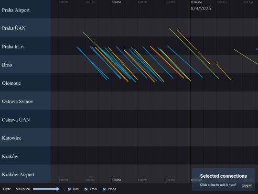The image size is (258, 194).
Task: Click the green line after midnight from Praha hl. n.
Action: [246, 57]
